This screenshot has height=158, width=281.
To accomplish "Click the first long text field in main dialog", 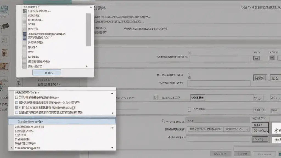I will tap(220, 59).
